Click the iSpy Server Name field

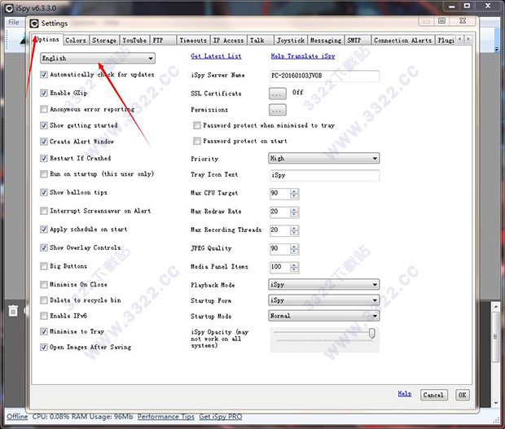point(324,76)
